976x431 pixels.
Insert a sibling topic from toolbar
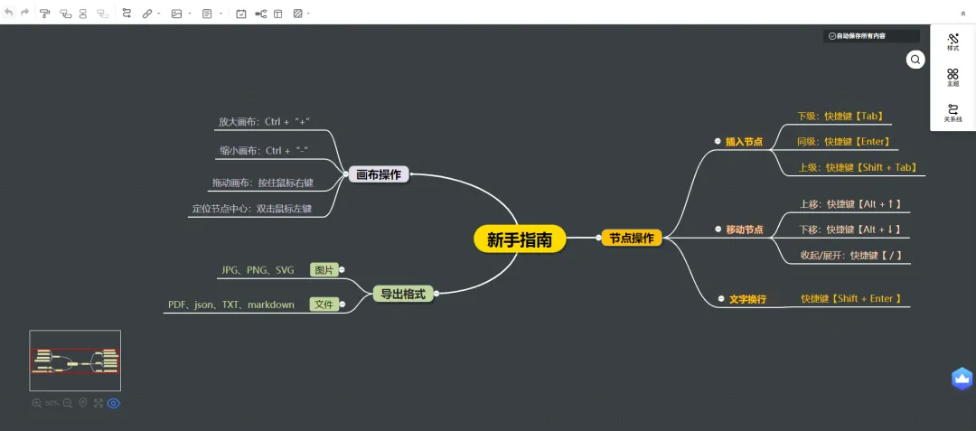coord(83,13)
